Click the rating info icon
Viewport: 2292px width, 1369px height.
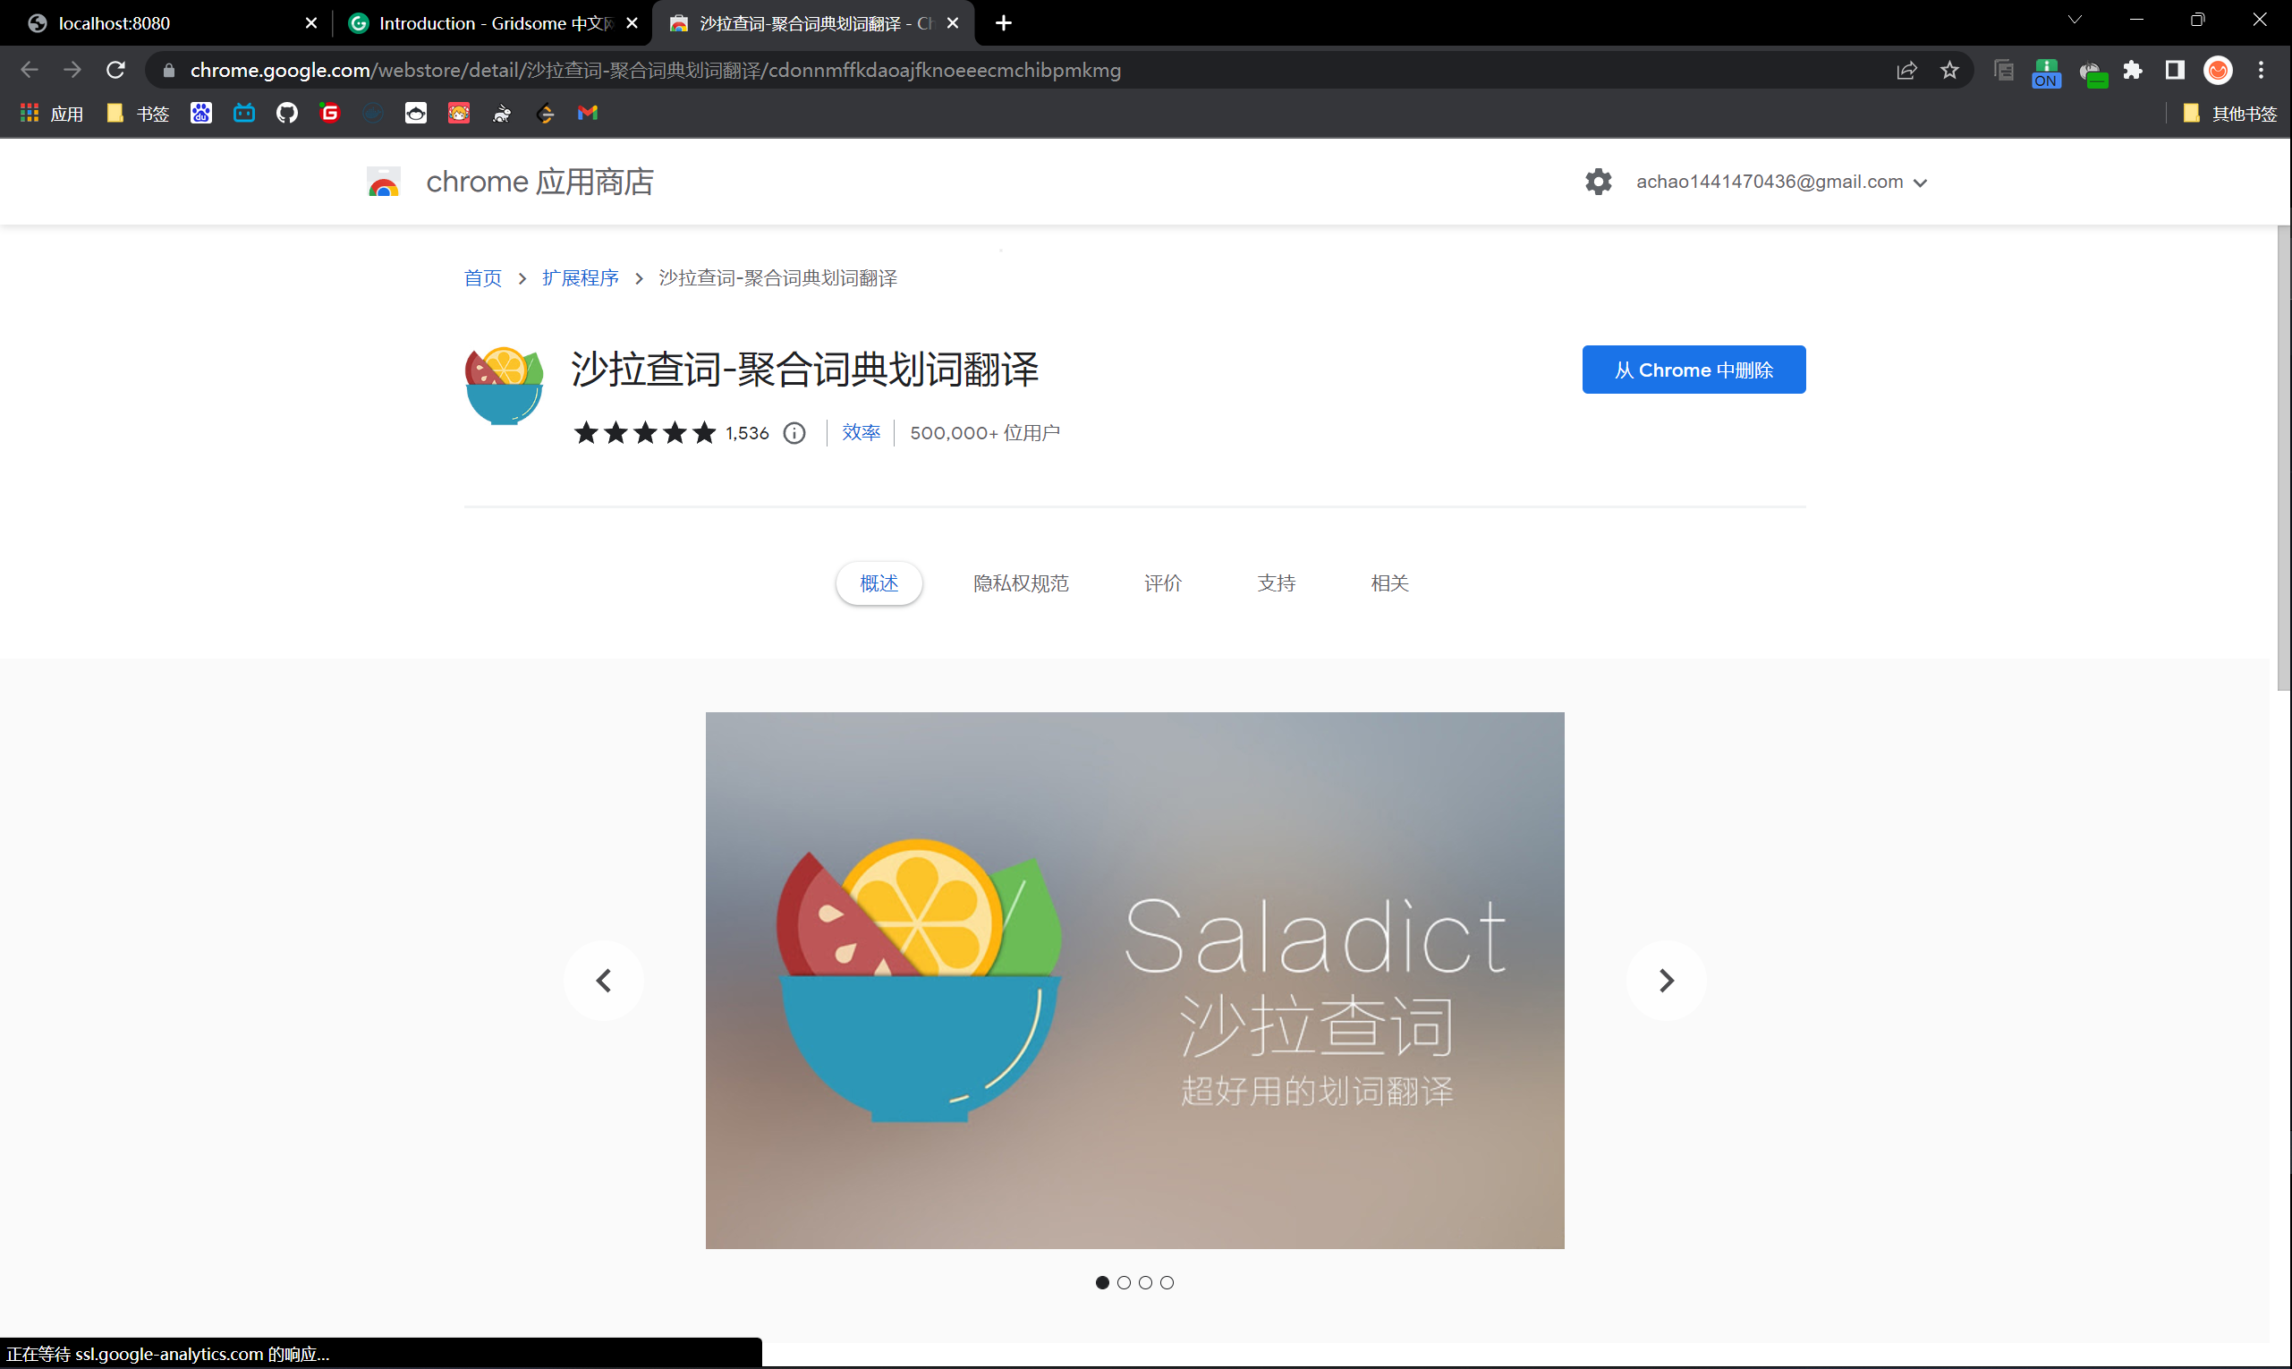(x=794, y=434)
